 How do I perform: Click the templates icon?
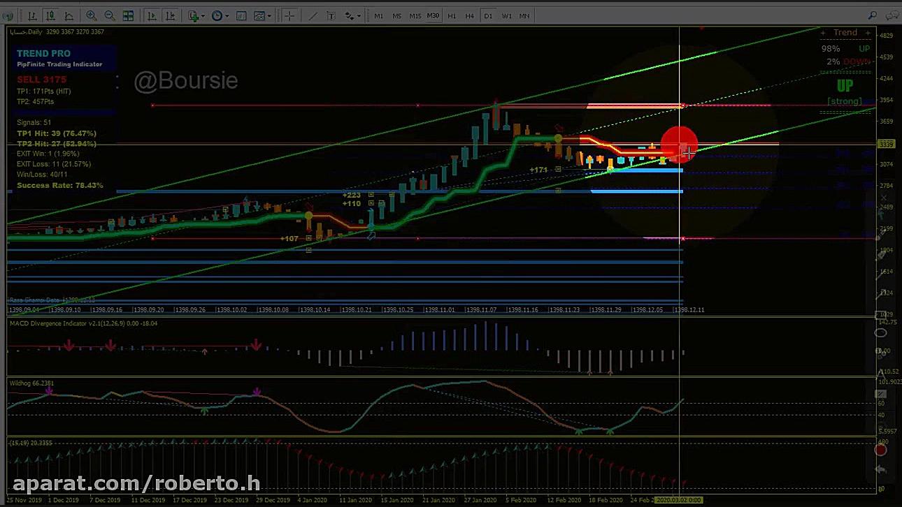259,15
